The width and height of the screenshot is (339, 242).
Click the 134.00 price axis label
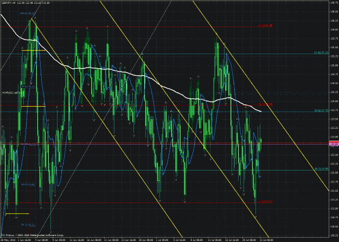click(334, 101)
